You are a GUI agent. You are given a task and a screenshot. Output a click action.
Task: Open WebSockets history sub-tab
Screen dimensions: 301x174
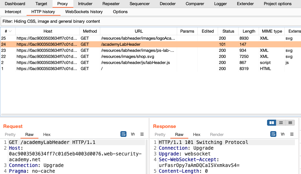[84, 12]
